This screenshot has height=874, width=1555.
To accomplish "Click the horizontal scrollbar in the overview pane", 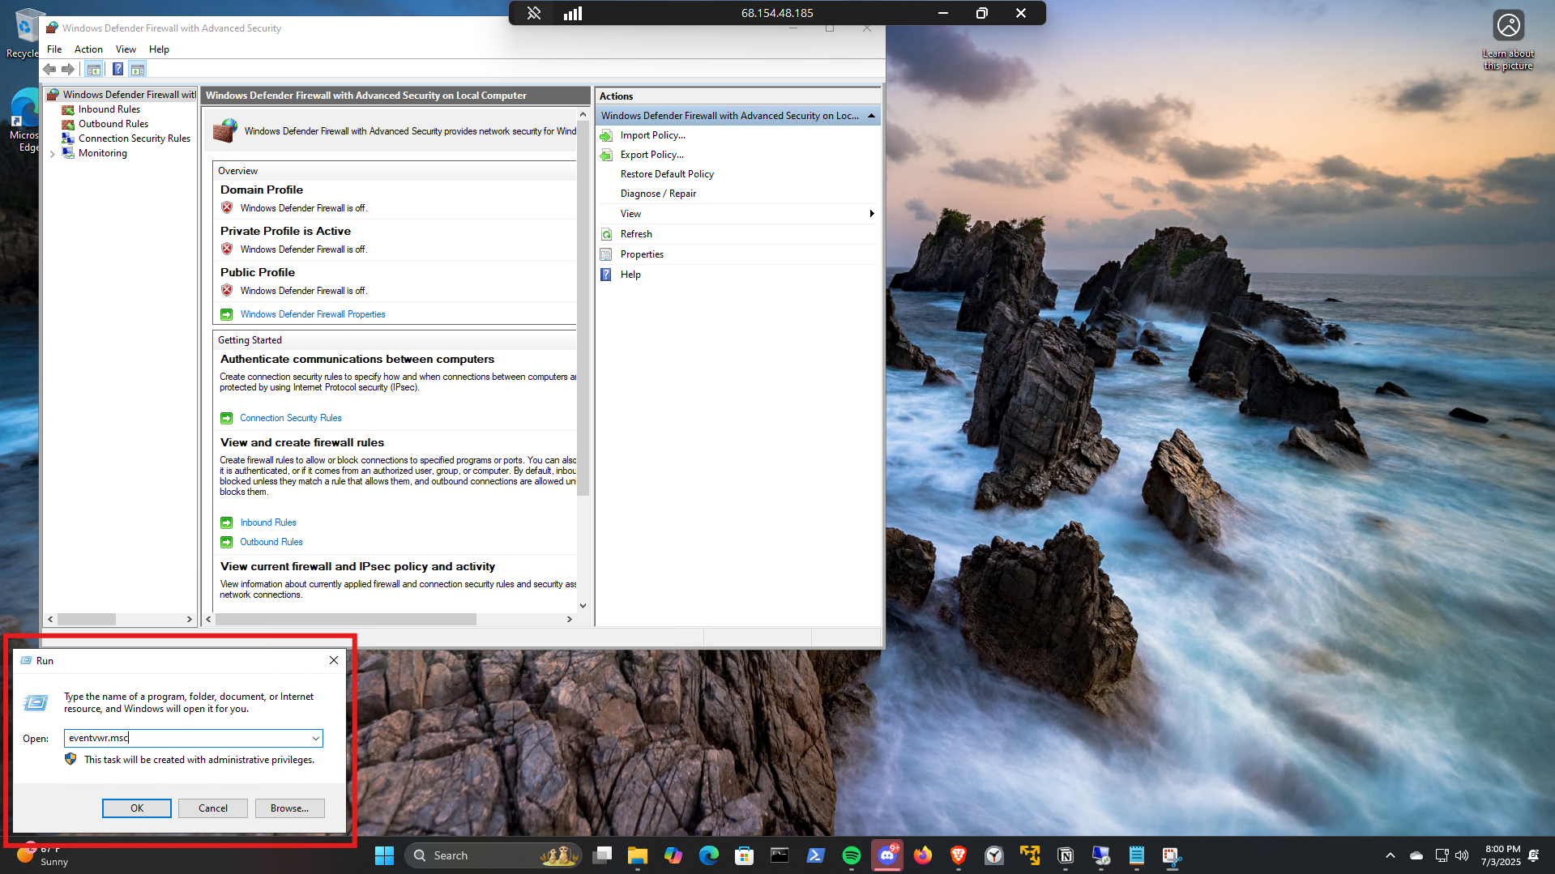I will click(346, 620).
